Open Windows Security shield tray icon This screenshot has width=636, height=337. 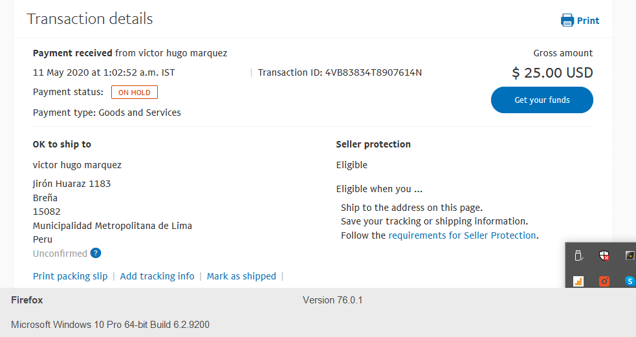pyautogui.click(x=604, y=255)
